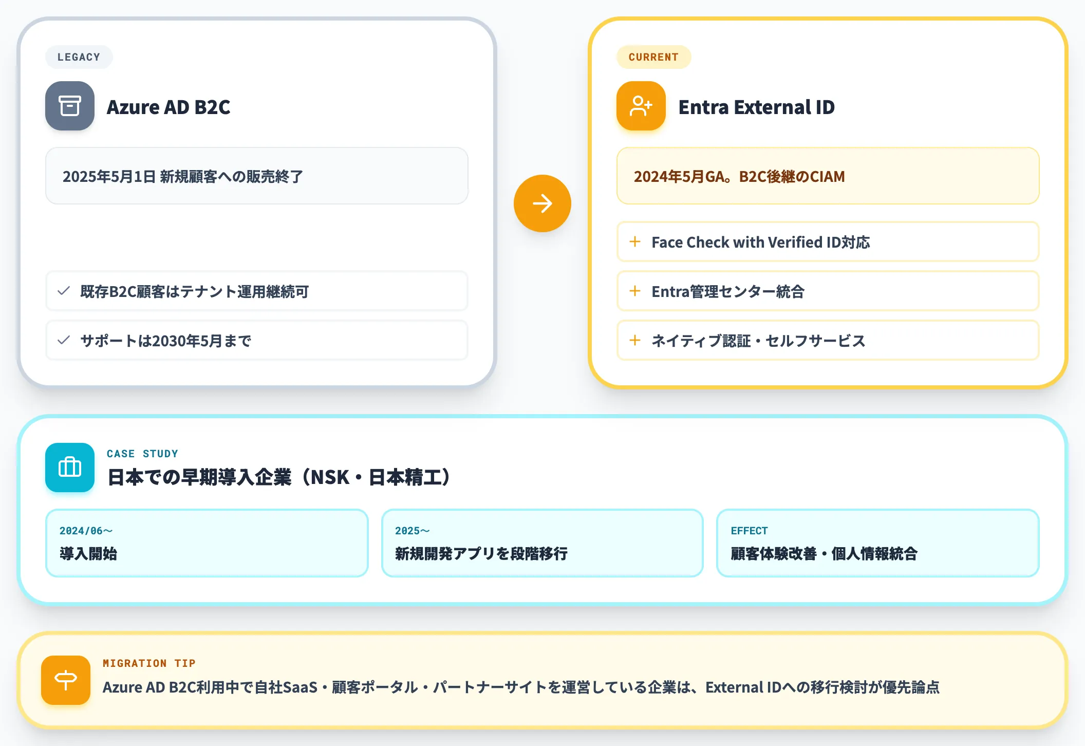Click the サポートは2030年5月まで row
This screenshot has width=1085, height=746.
[257, 340]
